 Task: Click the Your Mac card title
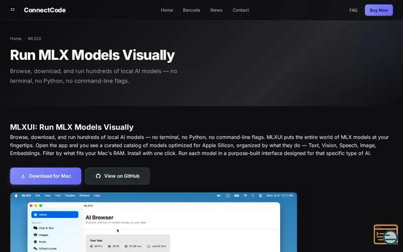click(96, 240)
